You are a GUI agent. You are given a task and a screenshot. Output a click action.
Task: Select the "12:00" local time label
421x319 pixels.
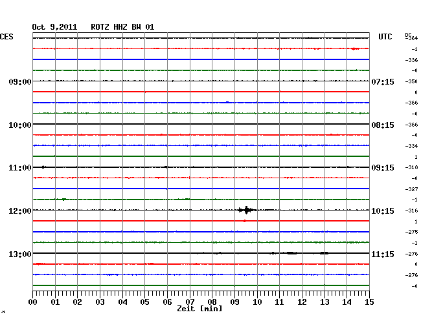pos(20,211)
